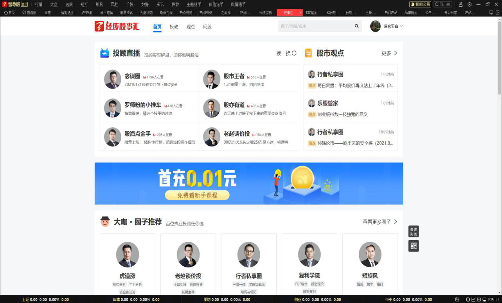
Task: Open 股海点金手 advisor avatar
Action: (113, 137)
